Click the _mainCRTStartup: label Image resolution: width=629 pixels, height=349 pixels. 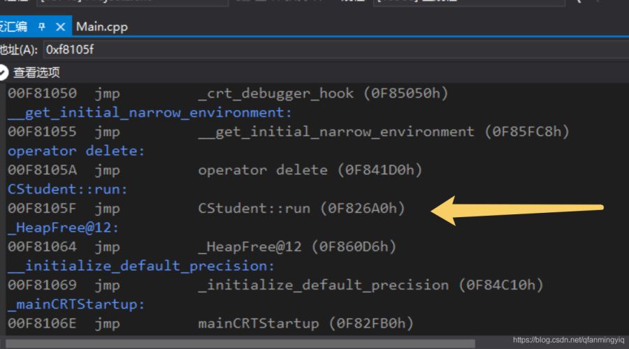[75, 304]
